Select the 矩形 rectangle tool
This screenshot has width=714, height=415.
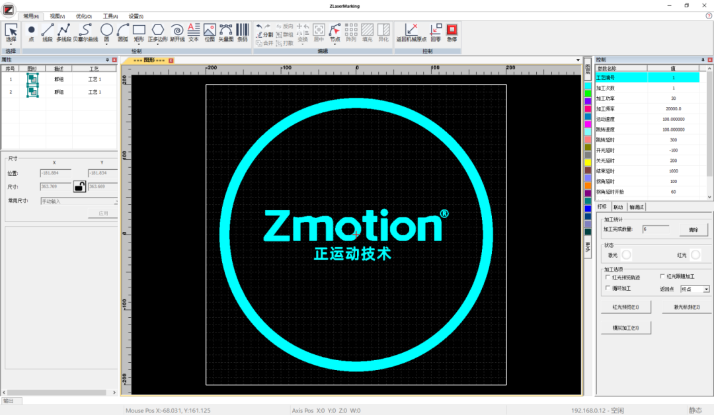click(139, 32)
